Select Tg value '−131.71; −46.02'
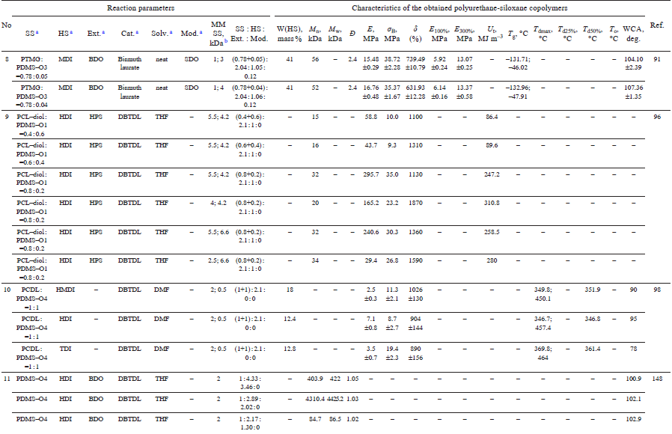Viewport: 672px width, 434px height. 517,64
